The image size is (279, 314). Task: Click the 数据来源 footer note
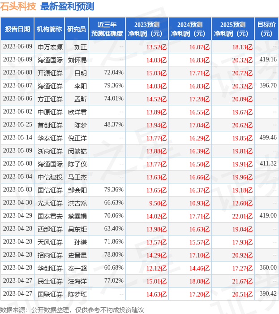72,310
